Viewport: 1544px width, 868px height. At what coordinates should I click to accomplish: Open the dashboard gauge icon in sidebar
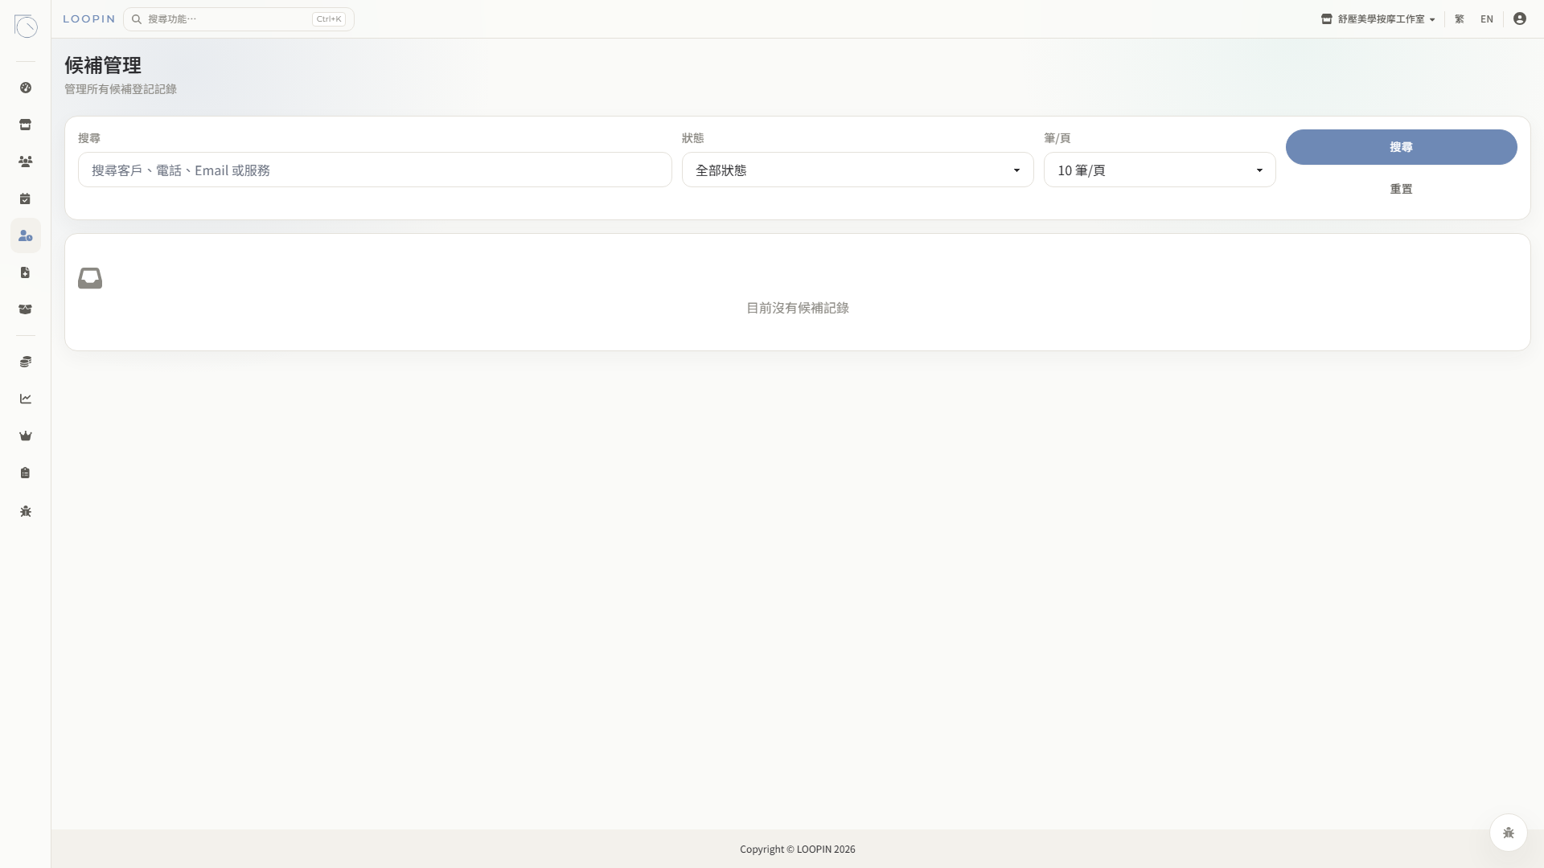[x=26, y=88]
